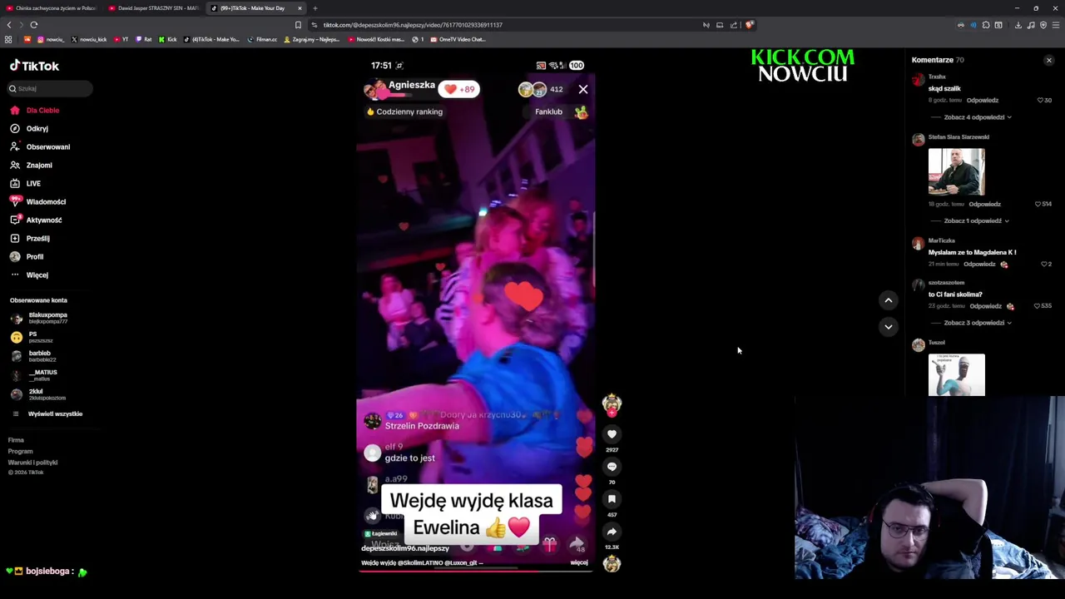The image size is (1065, 599).
Task: Open depeszskolim96.najlepszy author name
Action: [x=405, y=548]
